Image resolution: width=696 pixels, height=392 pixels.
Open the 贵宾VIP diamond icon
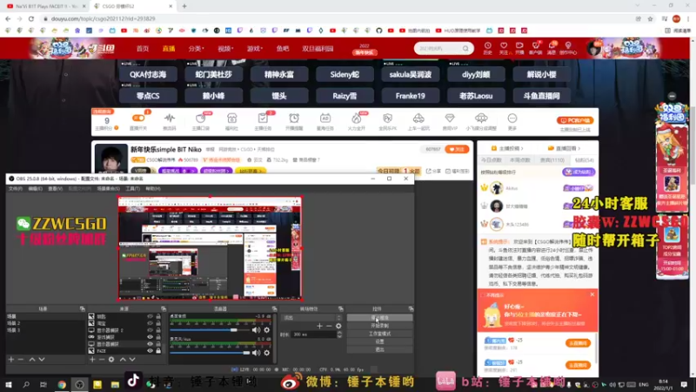450,118
